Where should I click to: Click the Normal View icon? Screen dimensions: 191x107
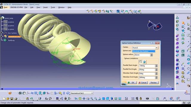point(100,99)
